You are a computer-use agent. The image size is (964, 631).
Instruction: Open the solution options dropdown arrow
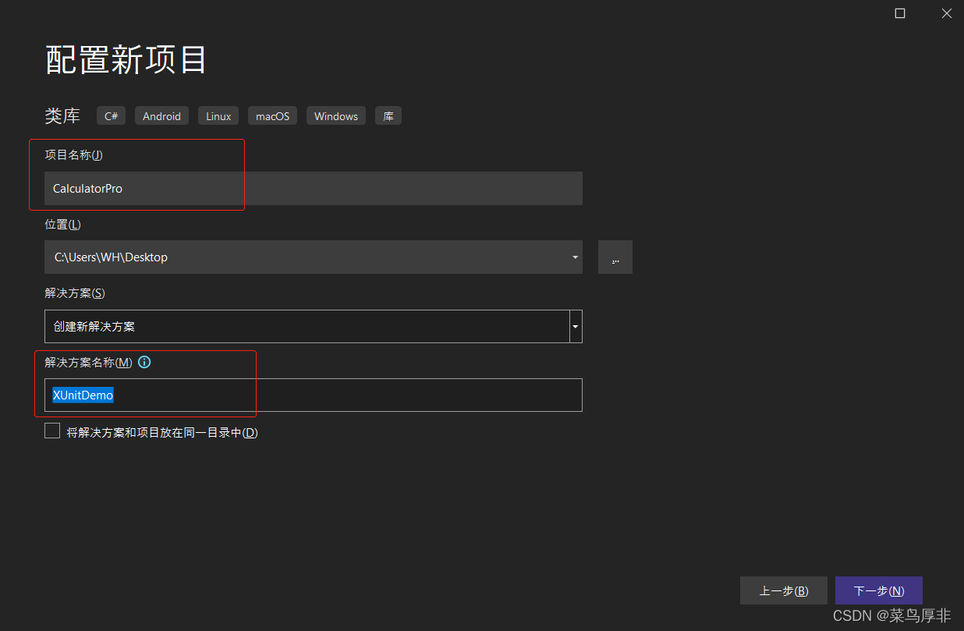576,326
